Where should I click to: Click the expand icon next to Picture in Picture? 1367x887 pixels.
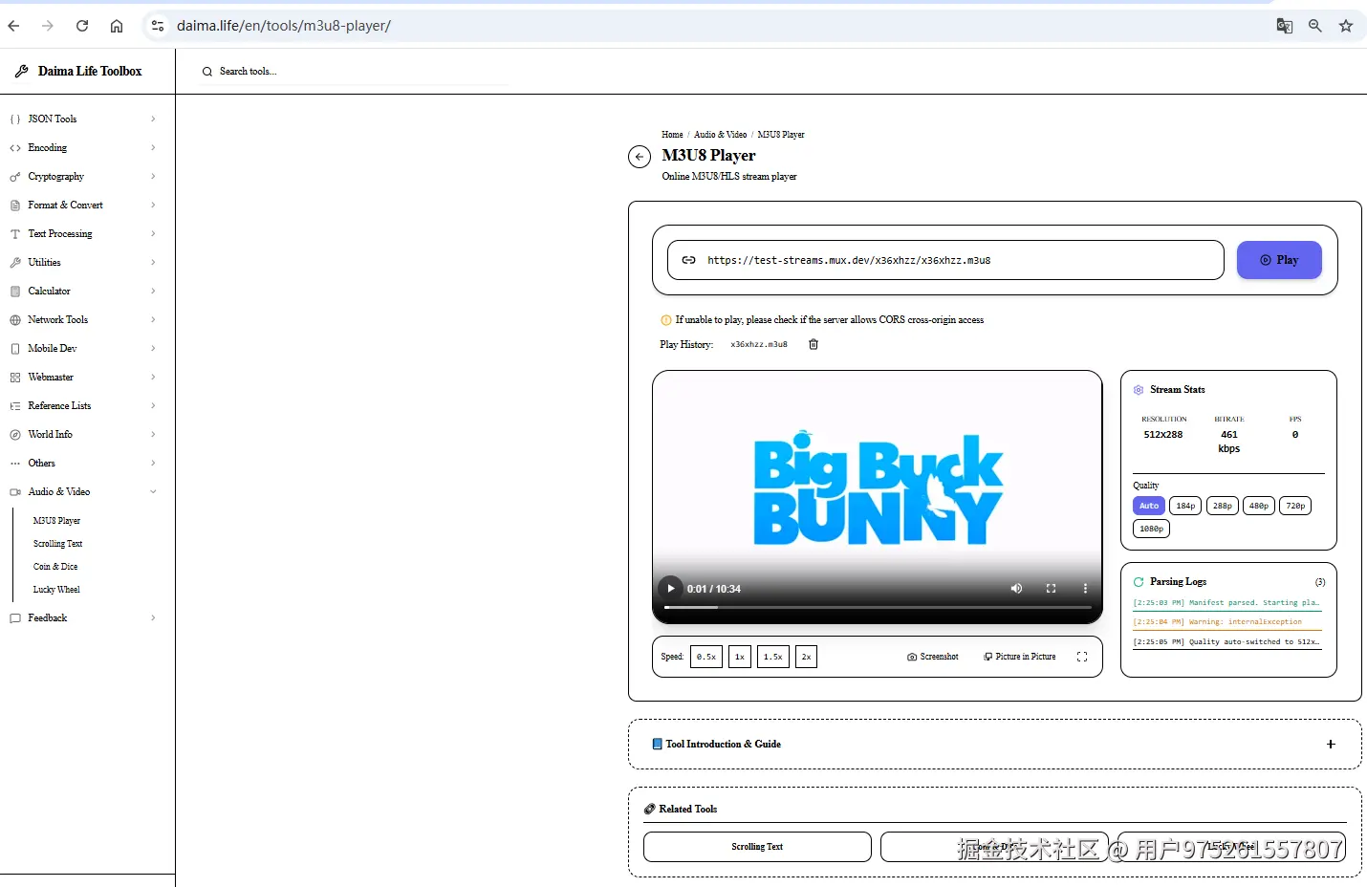pos(1082,657)
